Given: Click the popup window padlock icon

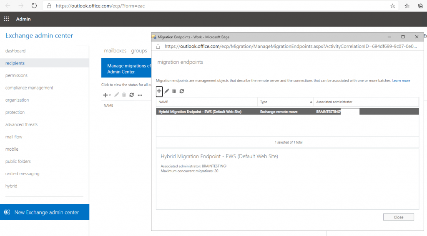Looking at the screenshot, I should [x=158, y=46].
